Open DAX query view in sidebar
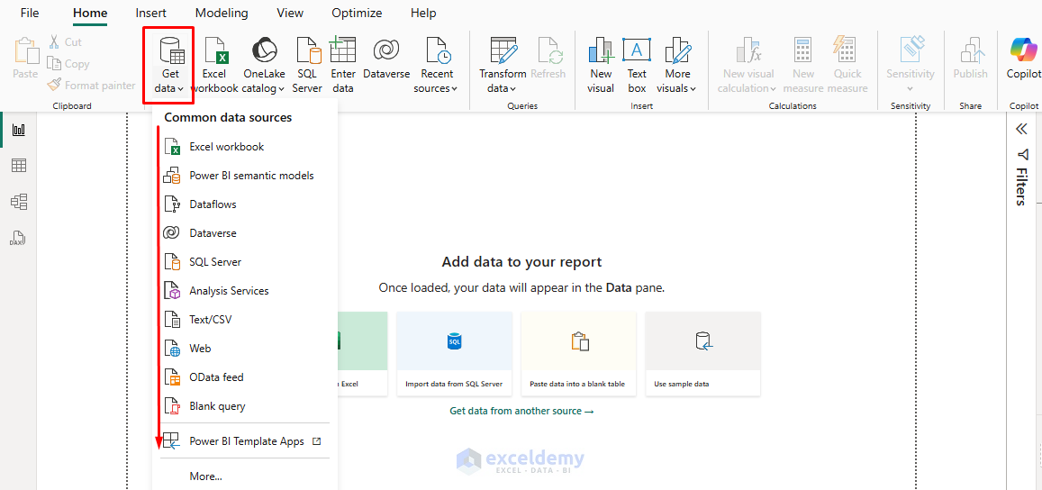Viewport: 1042px width, 490px height. point(18,238)
